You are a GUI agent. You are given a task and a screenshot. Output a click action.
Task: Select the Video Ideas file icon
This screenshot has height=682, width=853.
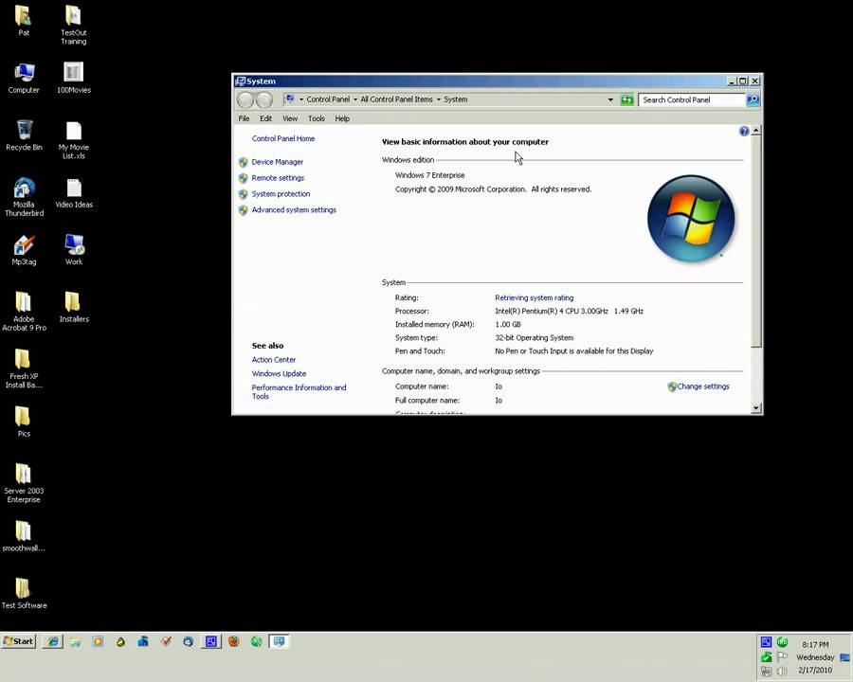pyautogui.click(x=74, y=193)
